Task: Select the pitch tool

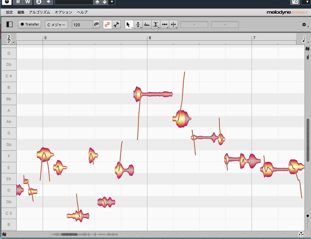Action: point(138,24)
